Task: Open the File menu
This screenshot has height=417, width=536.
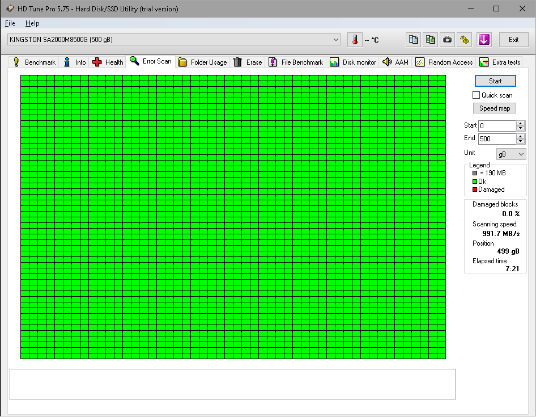Action: (10, 23)
